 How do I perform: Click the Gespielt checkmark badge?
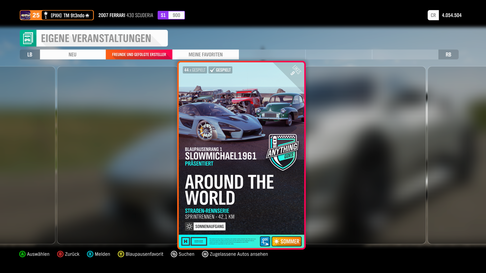pyautogui.click(x=220, y=70)
